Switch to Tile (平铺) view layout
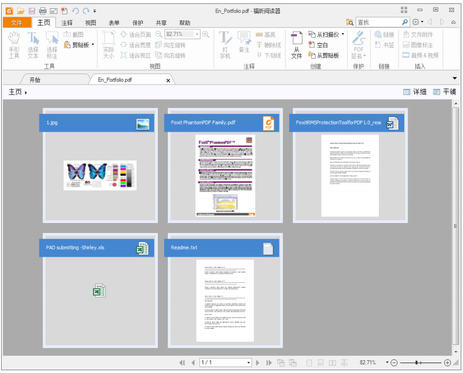Viewport: 463px width, 373px height. pos(445,92)
